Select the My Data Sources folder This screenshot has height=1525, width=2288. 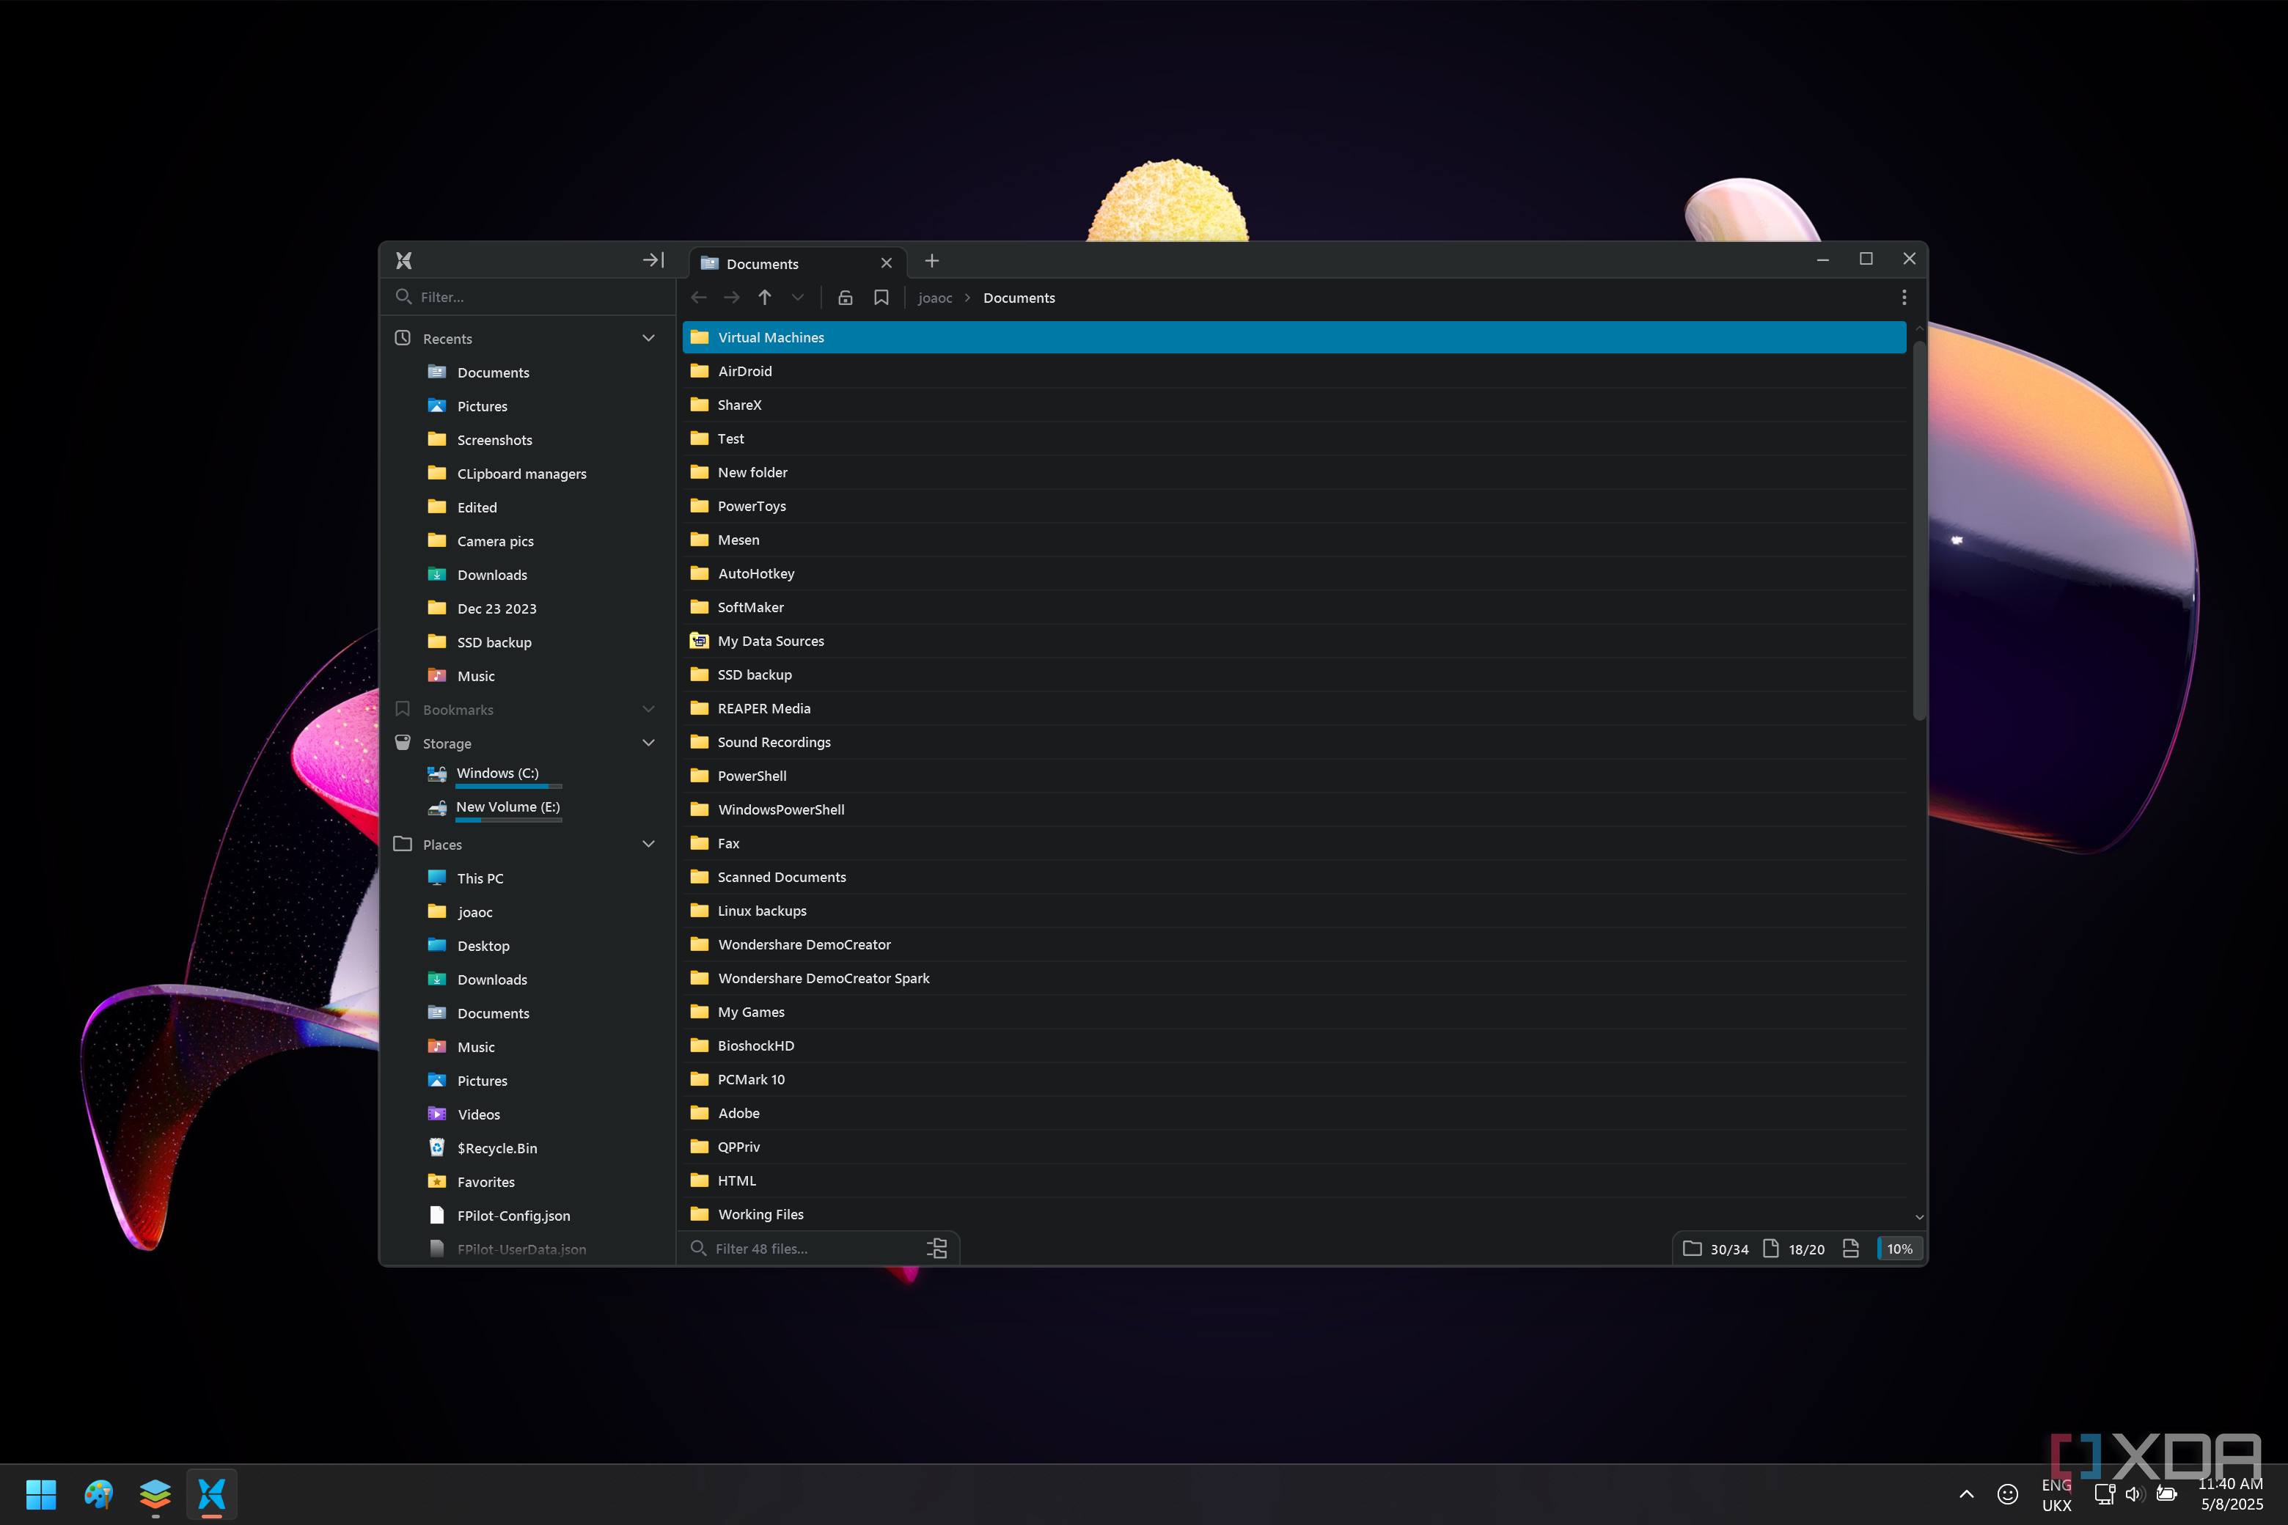[1294, 641]
